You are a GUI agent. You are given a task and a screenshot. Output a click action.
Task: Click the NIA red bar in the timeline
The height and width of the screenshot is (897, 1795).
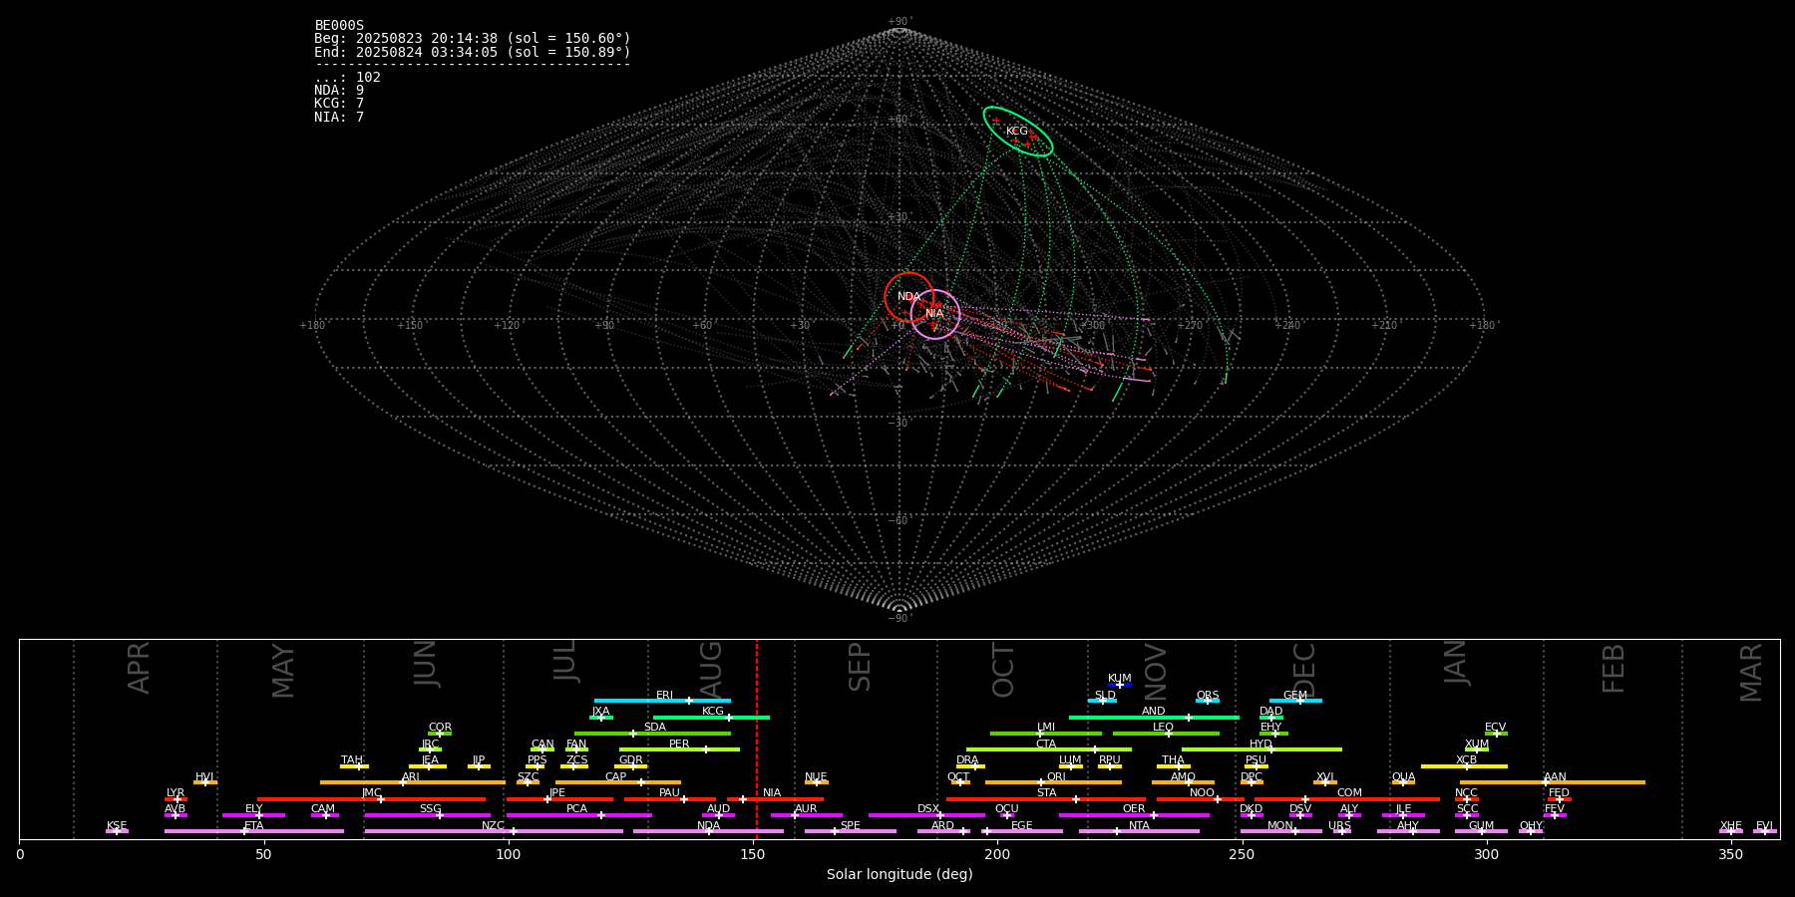coord(775,799)
